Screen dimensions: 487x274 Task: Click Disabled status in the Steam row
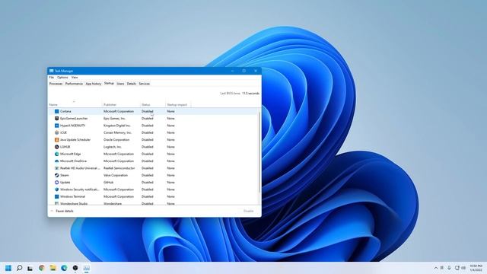click(147, 175)
